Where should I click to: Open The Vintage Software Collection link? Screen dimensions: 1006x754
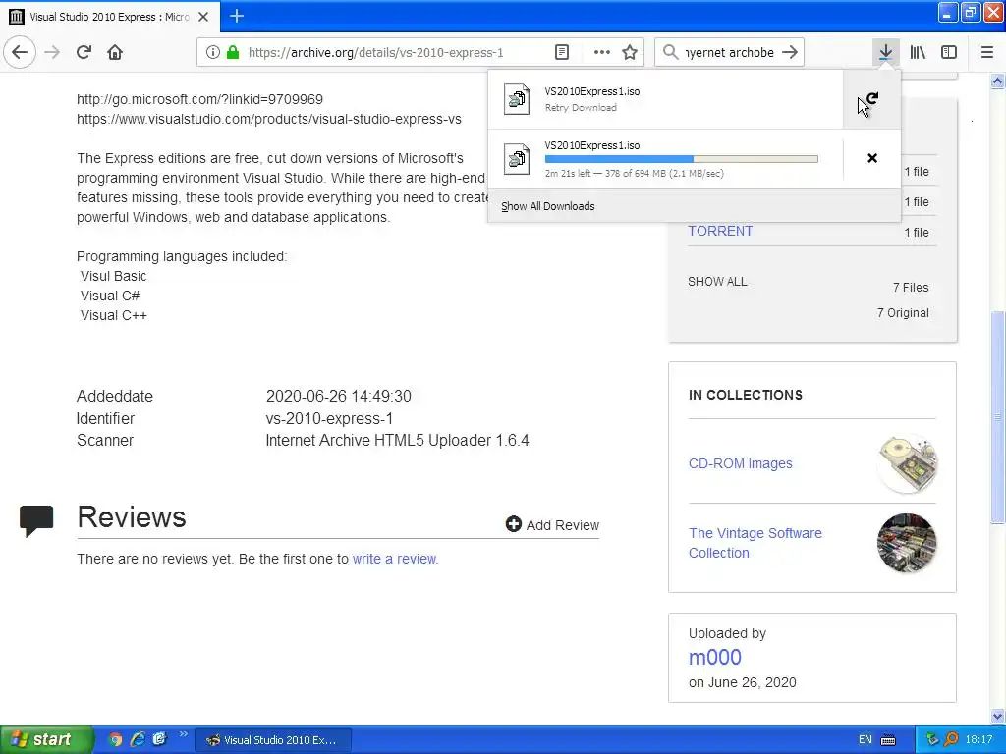(x=755, y=543)
